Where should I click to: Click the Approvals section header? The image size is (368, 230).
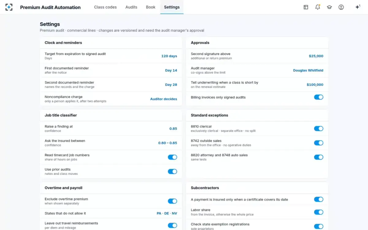(x=200, y=43)
